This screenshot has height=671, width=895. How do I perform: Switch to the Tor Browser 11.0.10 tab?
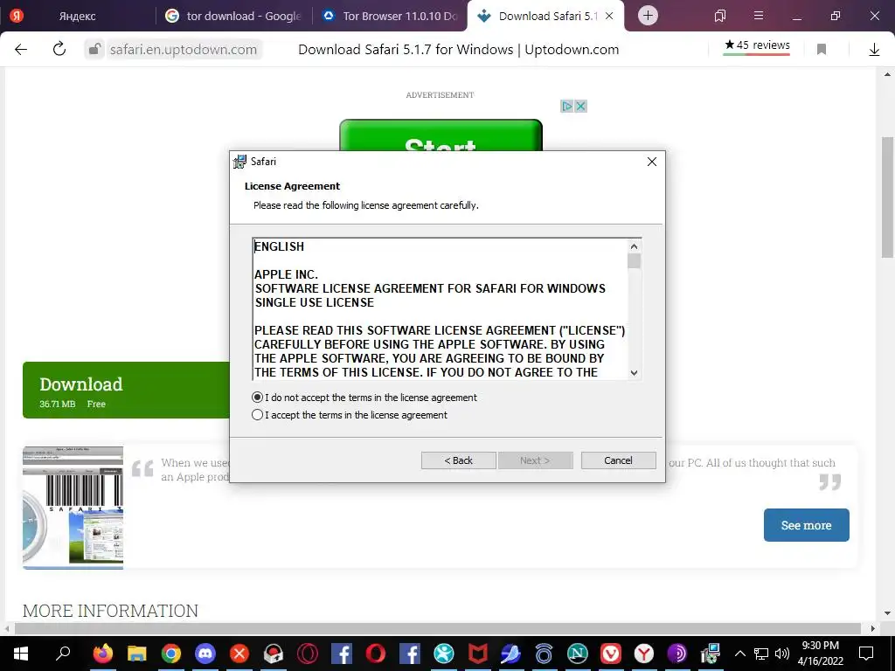391,16
